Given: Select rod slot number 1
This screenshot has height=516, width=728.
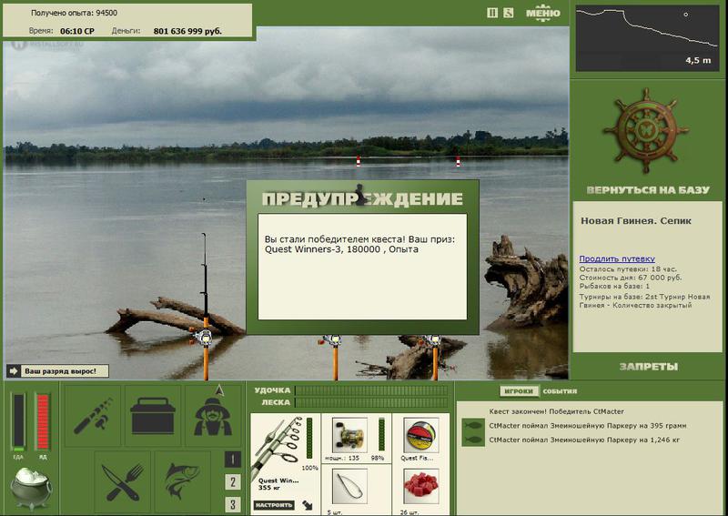Looking at the screenshot, I should pyautogui.click(x=233, y=460).
